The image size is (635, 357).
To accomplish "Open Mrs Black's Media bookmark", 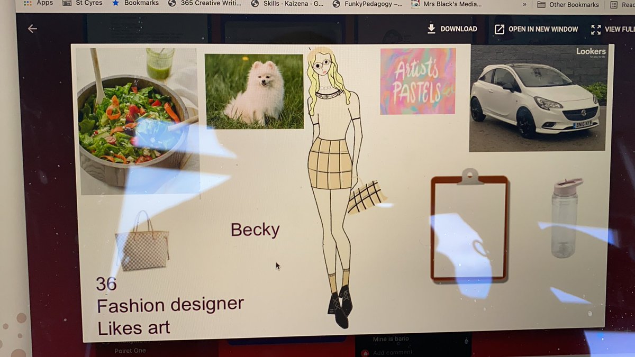I will coord(446,4).
